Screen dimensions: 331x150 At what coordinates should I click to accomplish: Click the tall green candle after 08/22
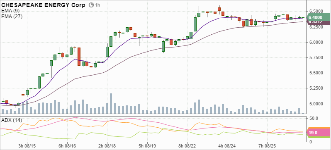(x=195, y=24)
